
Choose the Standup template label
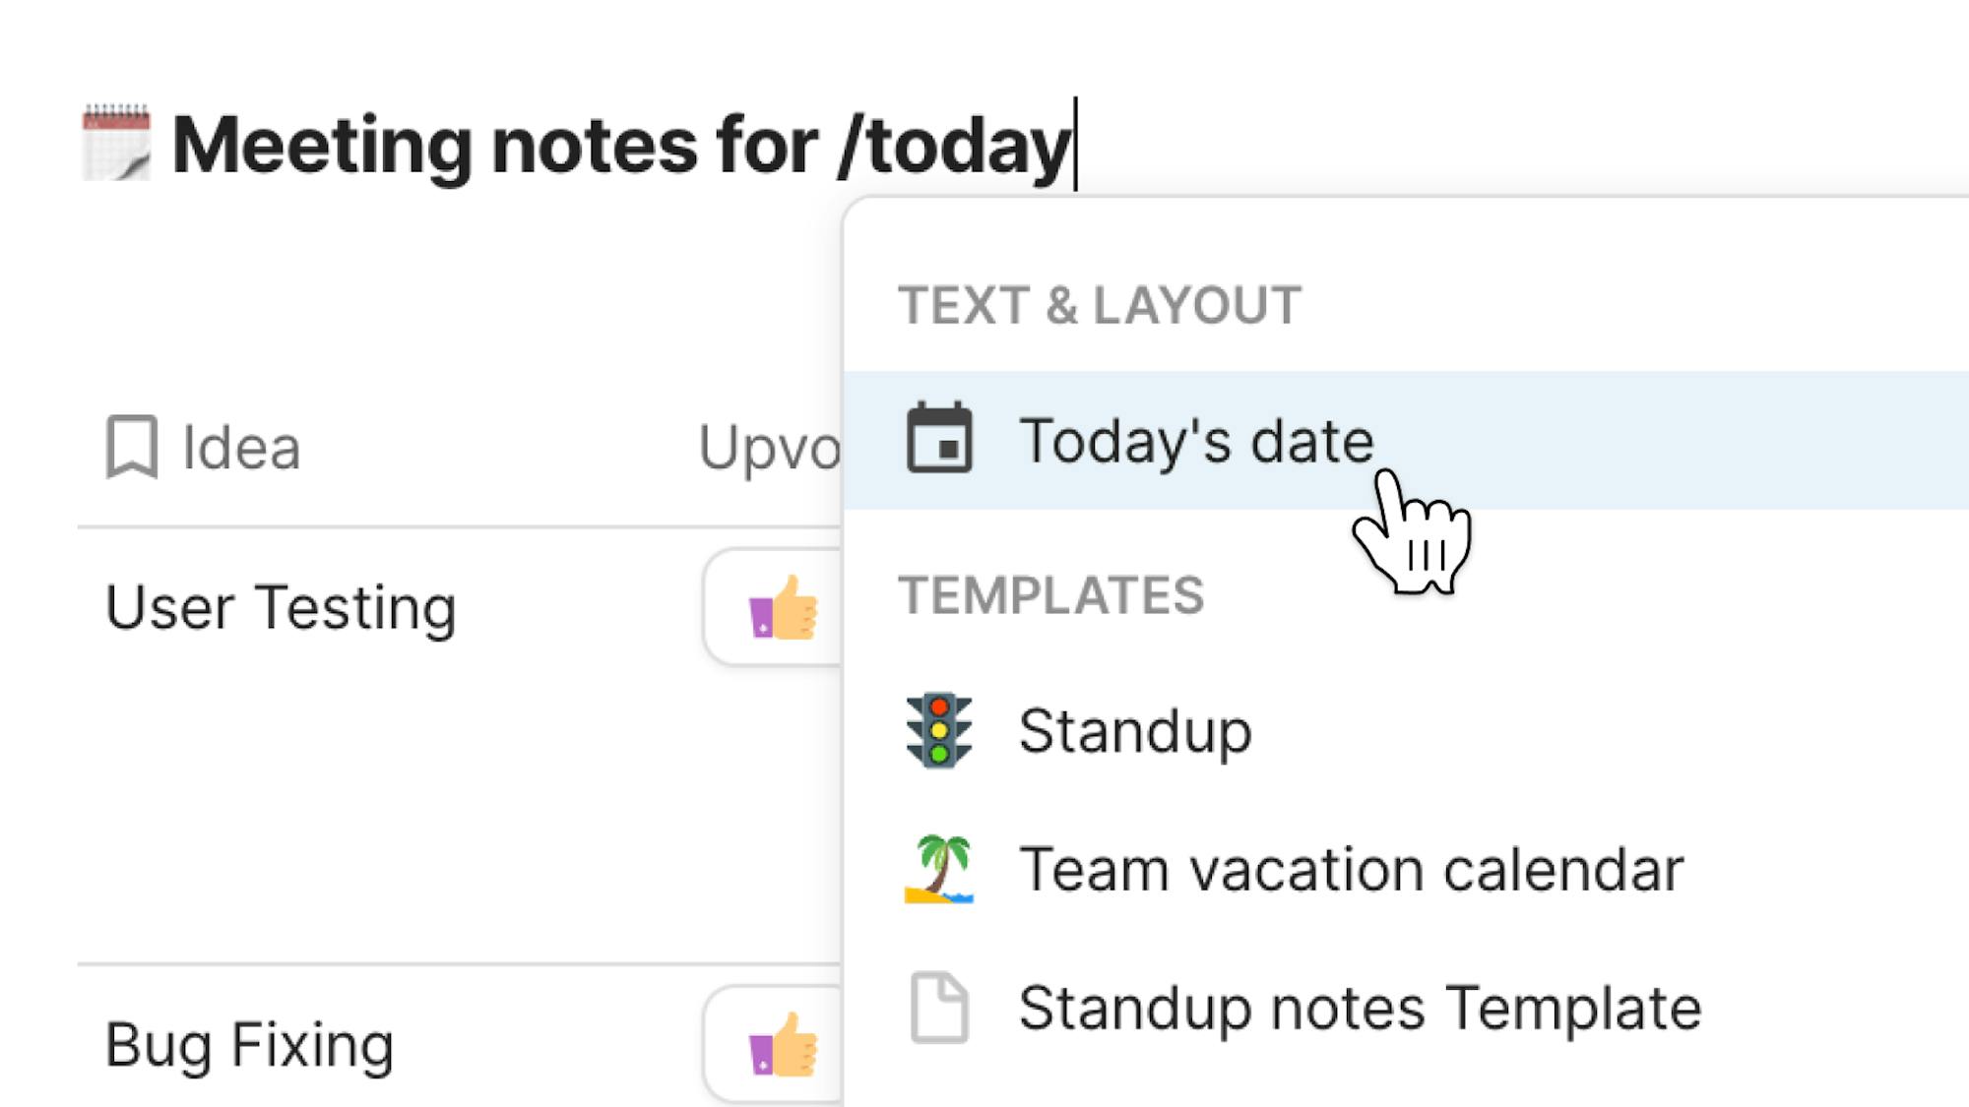pyautogui.click(x=1135, y=731)
